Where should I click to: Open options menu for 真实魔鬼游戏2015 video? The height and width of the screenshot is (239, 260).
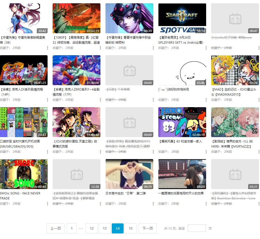[153, 152]
